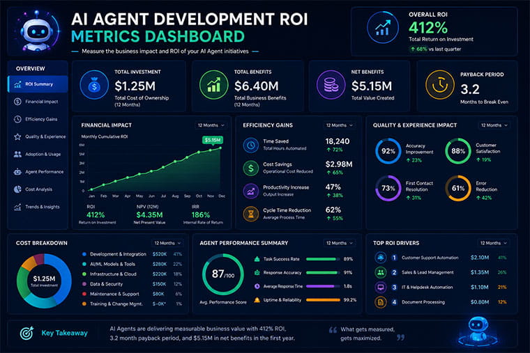
Task: Click the Key Takeaway target icon
Action: click(x=26, y=333)
